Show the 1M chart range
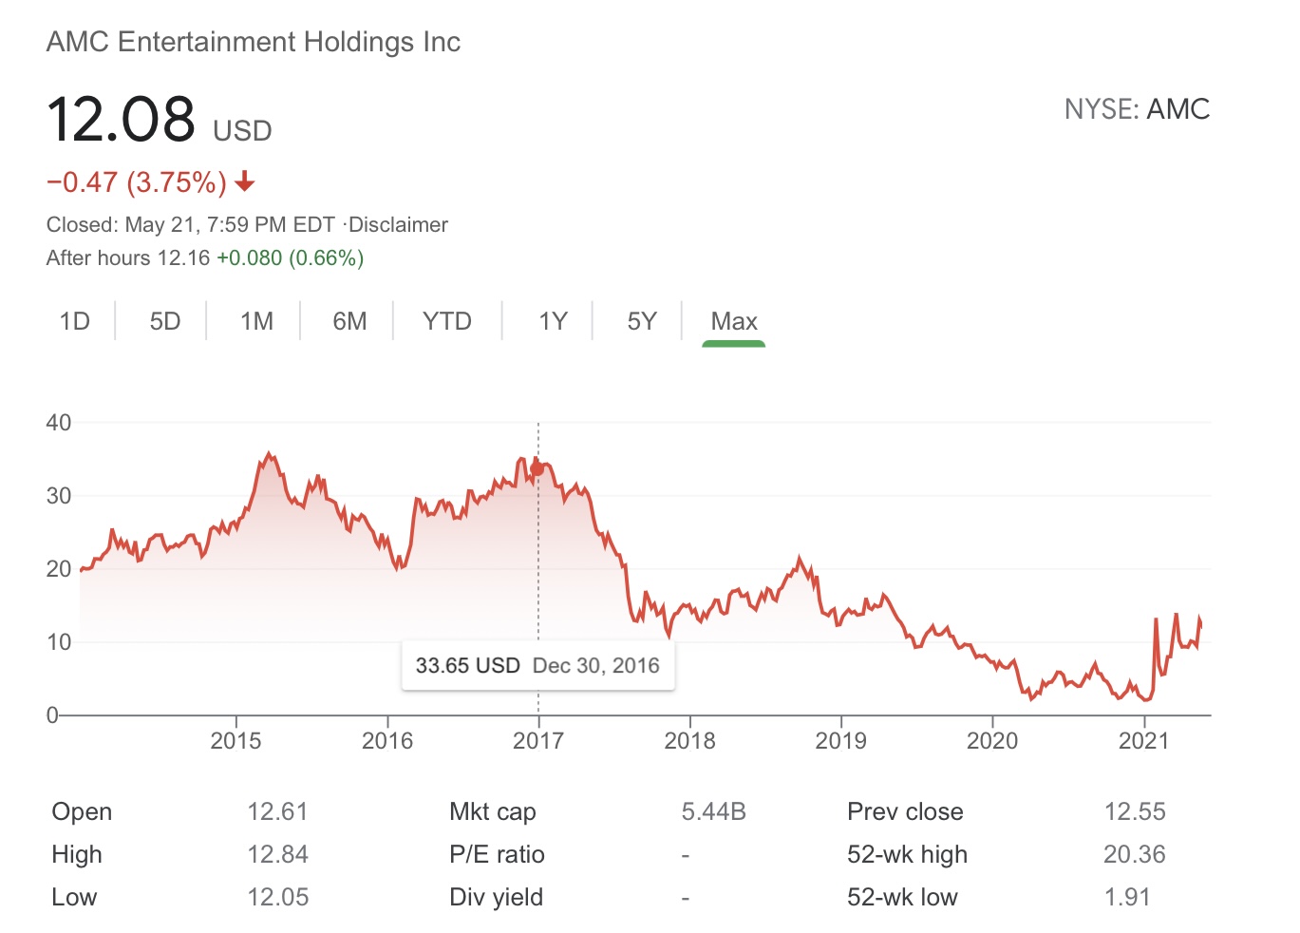Viewport: 1300px width, 933px height. click(x=256, y=321)
